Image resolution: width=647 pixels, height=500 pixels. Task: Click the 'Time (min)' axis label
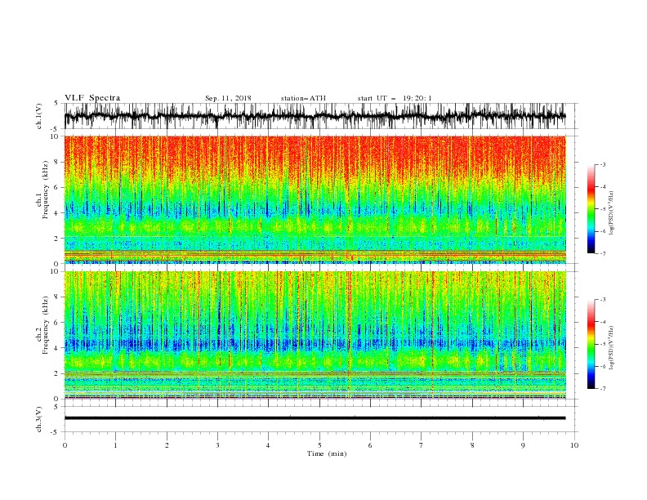[327, 453]
